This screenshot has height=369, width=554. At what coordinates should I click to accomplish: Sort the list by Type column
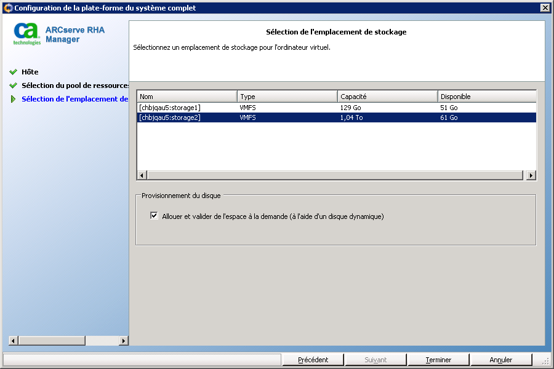tap(287, 97)
